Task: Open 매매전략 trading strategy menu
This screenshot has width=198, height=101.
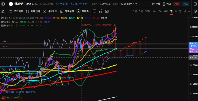Action: [33, 11]
